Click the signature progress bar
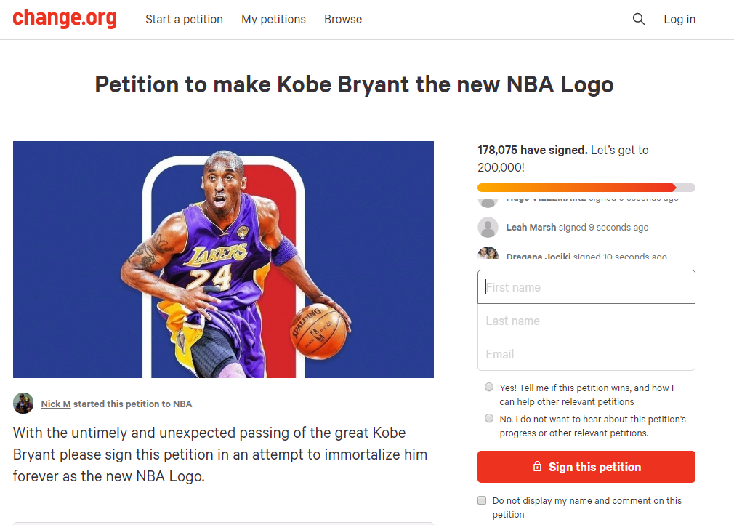 point(586,188)
